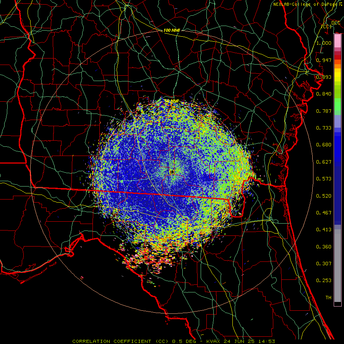Click the 0.413 legend value
This screenshot has height=344, width=344.
(324, 230)
